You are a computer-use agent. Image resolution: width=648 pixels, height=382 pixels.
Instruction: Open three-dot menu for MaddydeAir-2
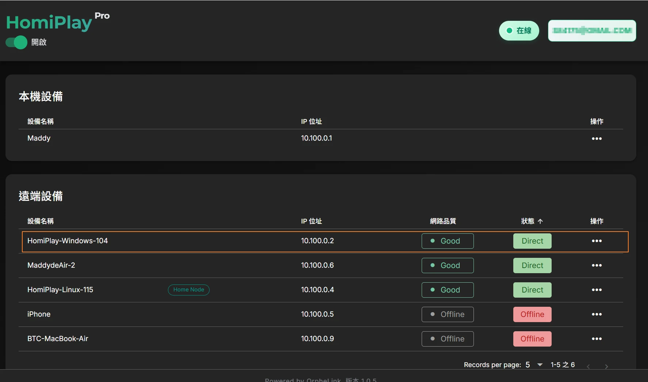pos(597,266)
